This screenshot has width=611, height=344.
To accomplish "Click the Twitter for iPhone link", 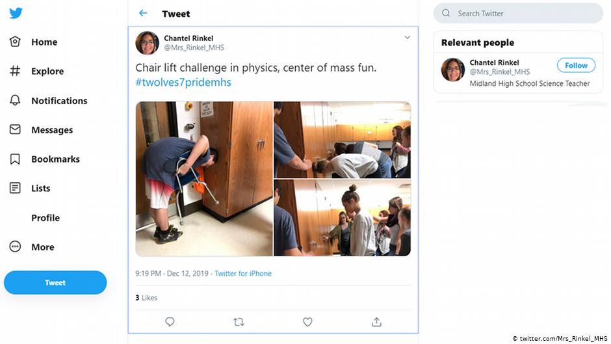I will [243, 274].
